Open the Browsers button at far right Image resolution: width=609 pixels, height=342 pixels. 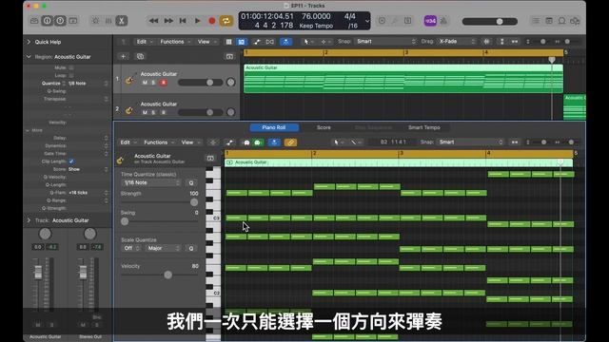click(575, 21)
